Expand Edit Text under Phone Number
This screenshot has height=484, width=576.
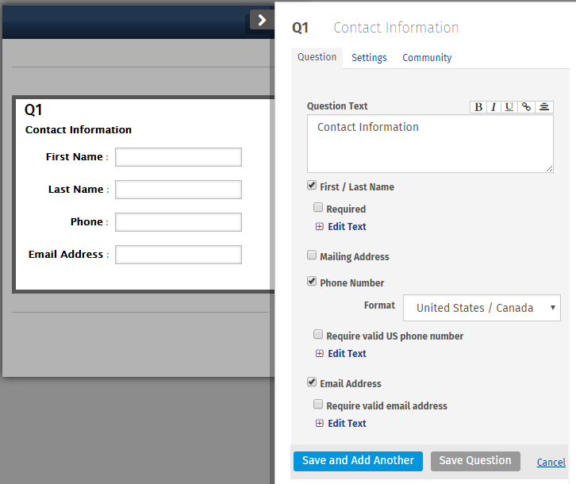(x=347, y=354)
